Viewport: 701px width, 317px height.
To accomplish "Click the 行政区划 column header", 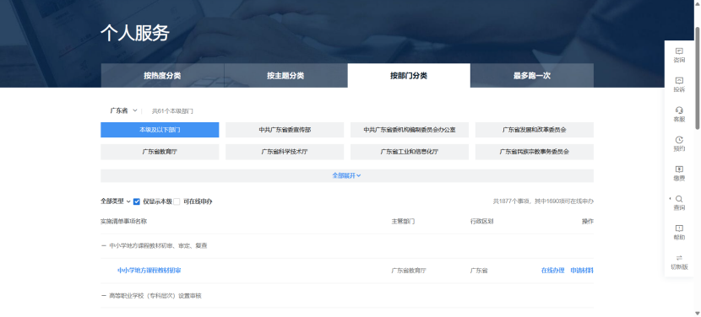I will [481, 222].
